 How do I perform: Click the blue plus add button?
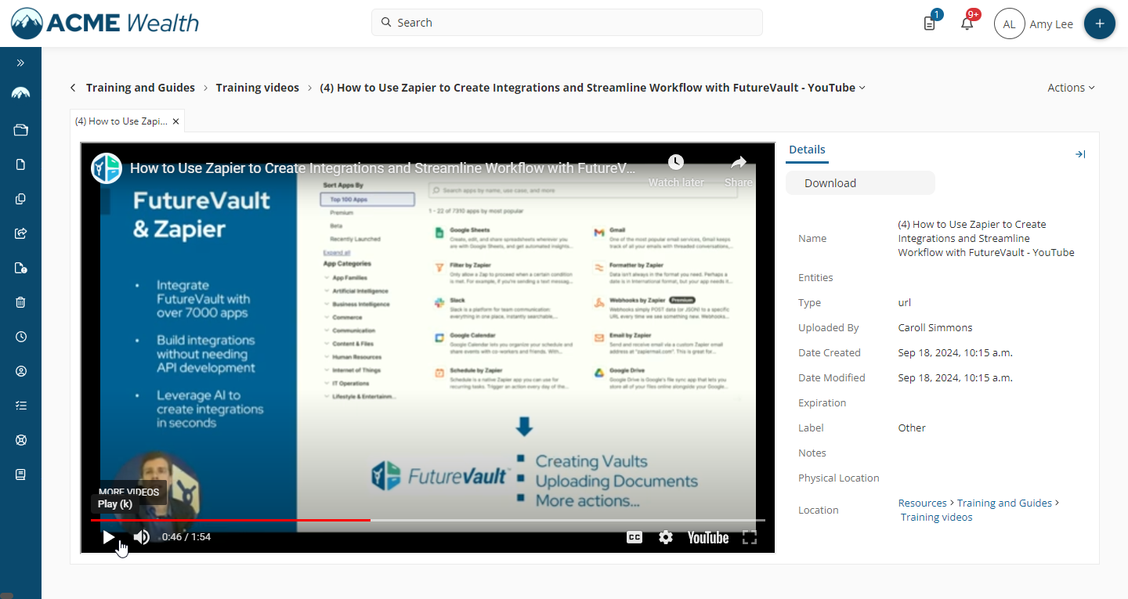point(1099,23)
